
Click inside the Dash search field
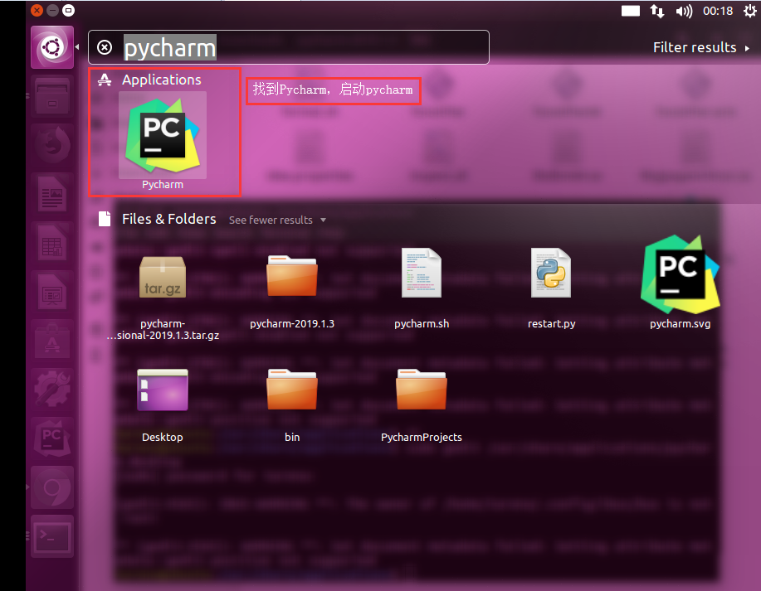[290, 47]
